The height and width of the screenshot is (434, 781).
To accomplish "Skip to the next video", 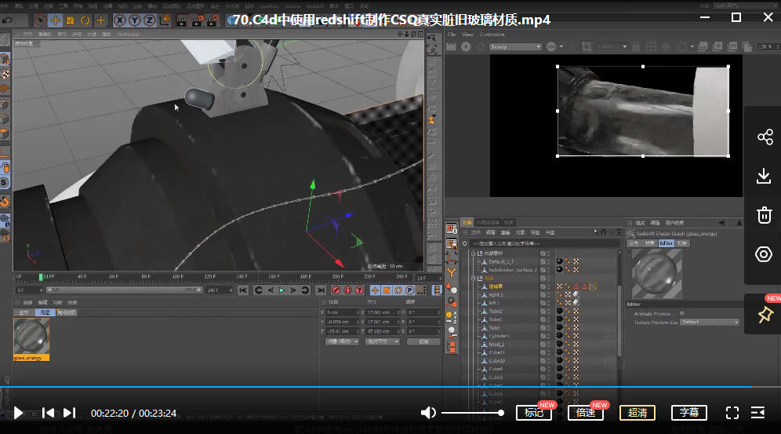I will (69, 413).
